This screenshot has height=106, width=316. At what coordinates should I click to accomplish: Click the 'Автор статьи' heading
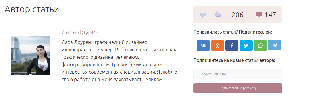coord(32,9)
